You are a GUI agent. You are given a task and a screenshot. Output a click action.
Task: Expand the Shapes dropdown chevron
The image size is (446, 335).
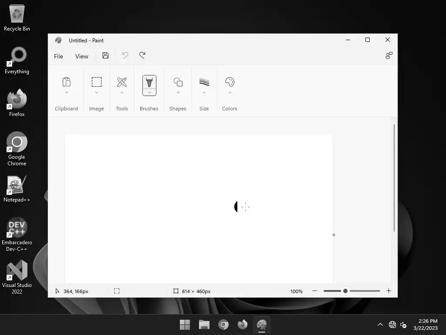point(178,92)
